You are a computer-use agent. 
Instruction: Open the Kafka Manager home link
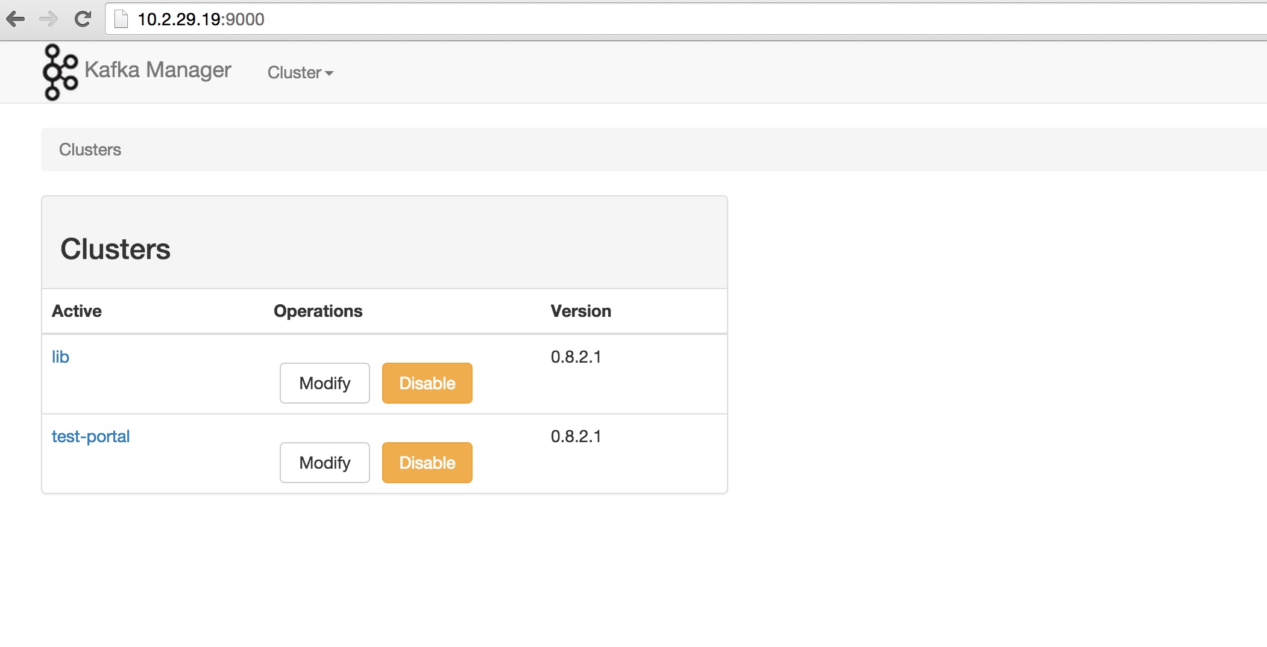click(x=158, y=70)
